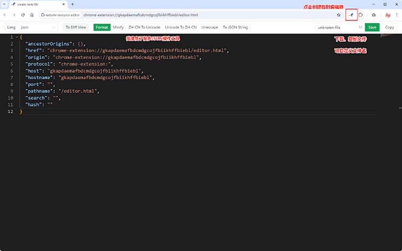Click the Unescape conversion option

[x=210, y=27]
